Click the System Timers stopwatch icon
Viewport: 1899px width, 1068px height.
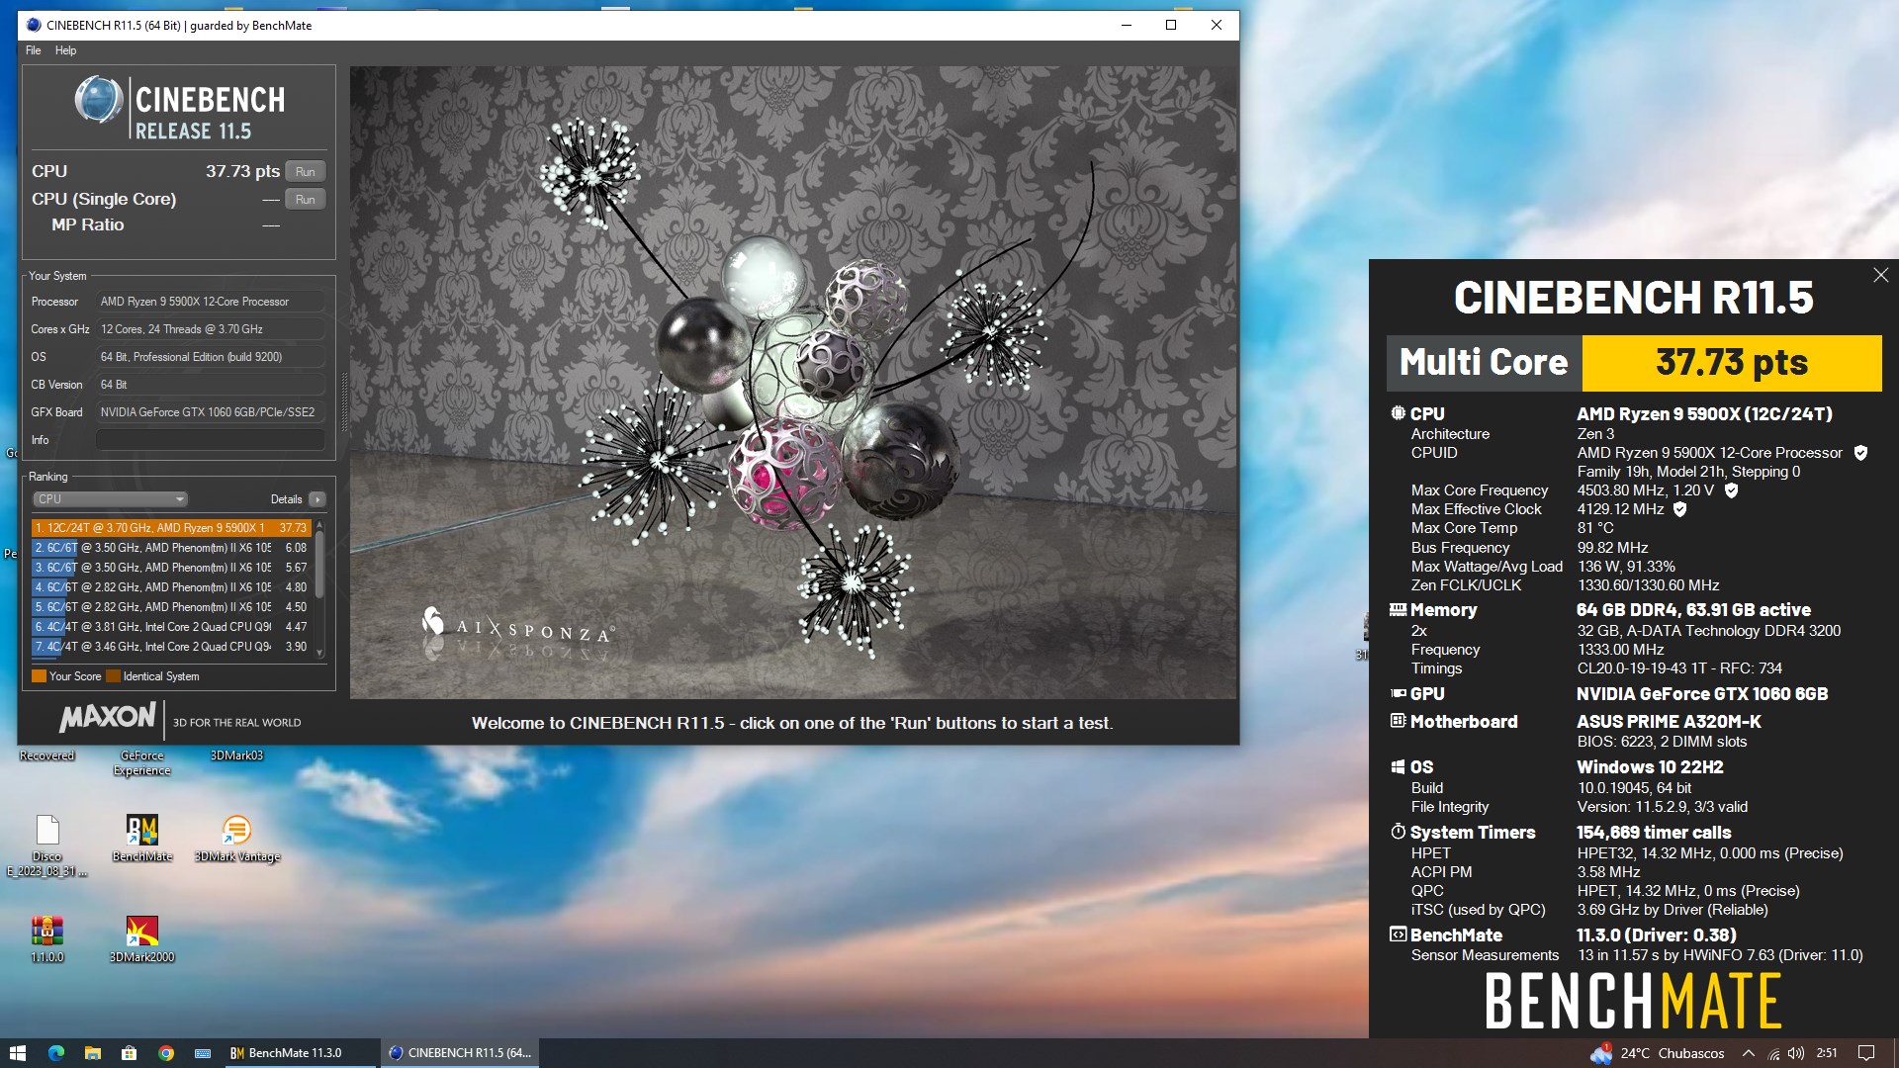click(1398, 832)
